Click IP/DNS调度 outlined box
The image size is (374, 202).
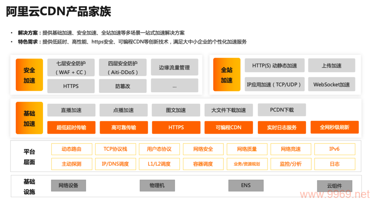coord(115,164)
